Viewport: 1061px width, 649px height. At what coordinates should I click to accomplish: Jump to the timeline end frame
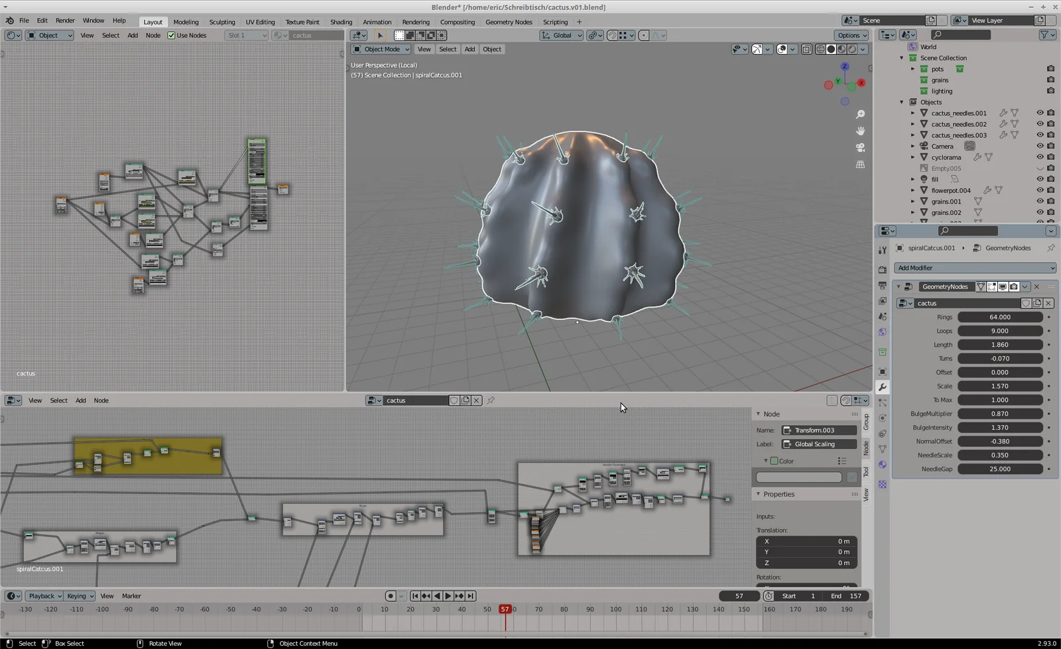click(x=470, y=596)
